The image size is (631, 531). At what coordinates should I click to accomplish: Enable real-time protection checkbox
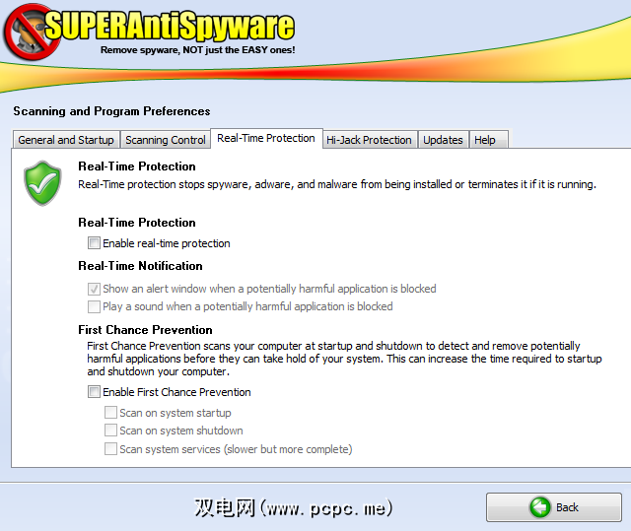pos(94,242)
